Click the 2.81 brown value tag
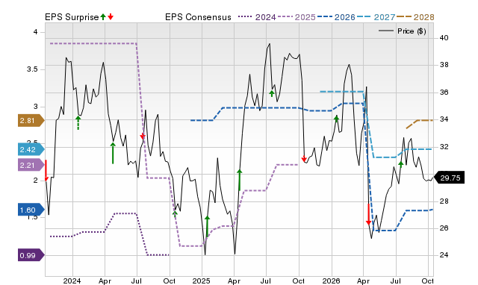Image resolution: width=478 pixels, height=285 pixels. 31,121
